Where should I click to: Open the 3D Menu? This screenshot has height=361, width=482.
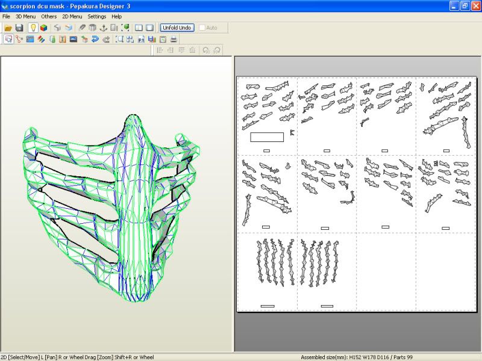click(25, 17)
